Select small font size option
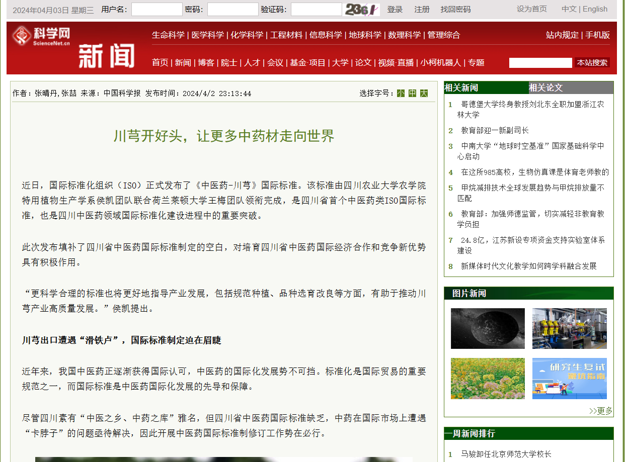This screenshot has height=462, width=625. point(401,93)
